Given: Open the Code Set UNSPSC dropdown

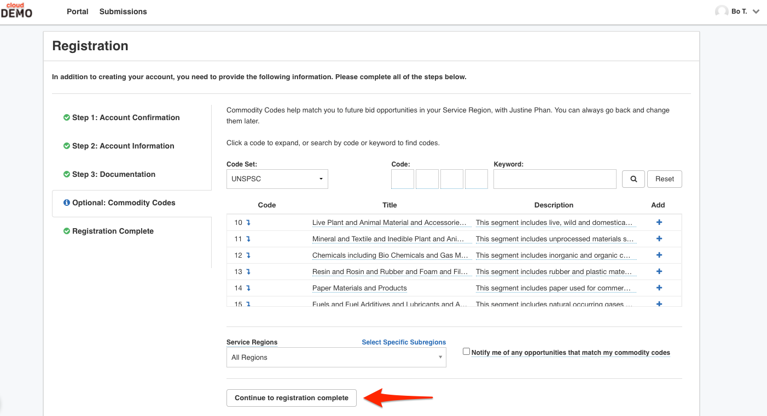Looking at the screenshot, I should point(277,179).
